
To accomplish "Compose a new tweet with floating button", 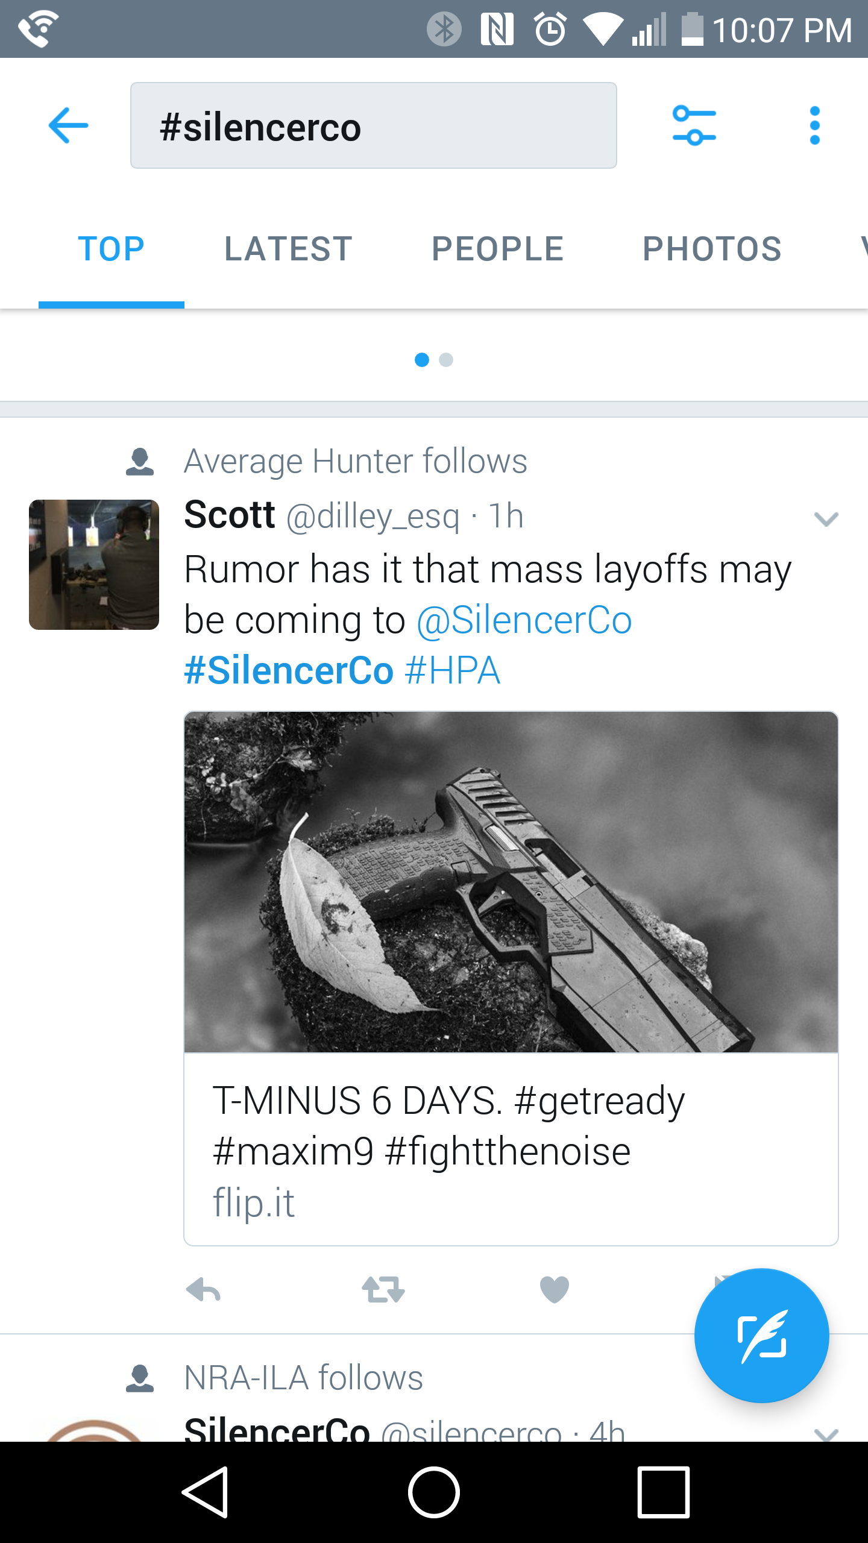I will point(762,1336).
